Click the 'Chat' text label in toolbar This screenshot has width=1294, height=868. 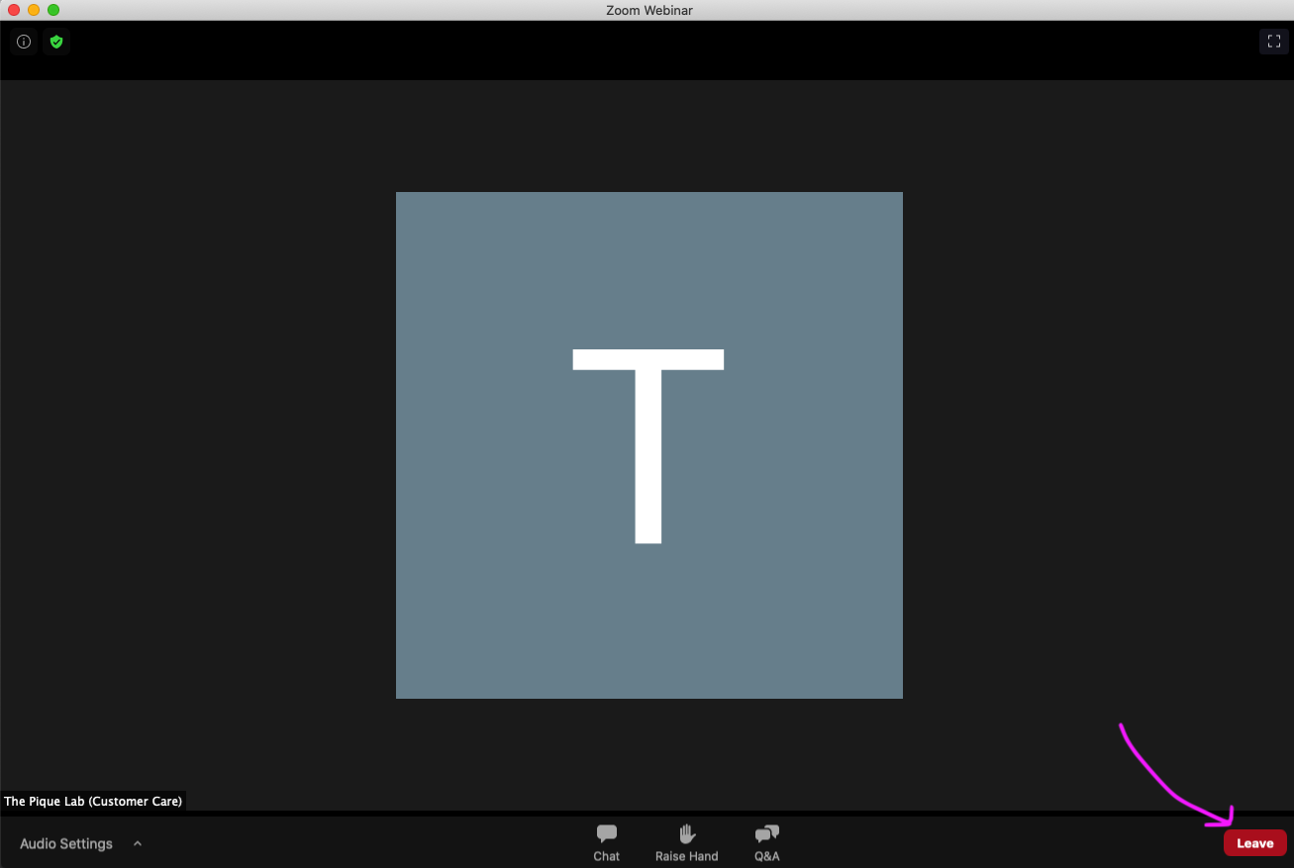(607, 856)
